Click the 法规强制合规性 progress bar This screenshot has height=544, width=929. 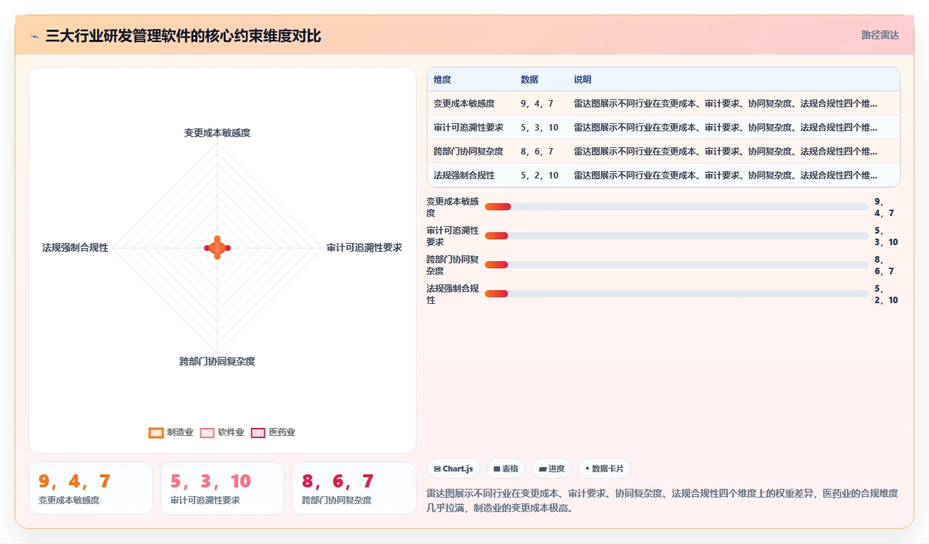click(x=676, y=294)
